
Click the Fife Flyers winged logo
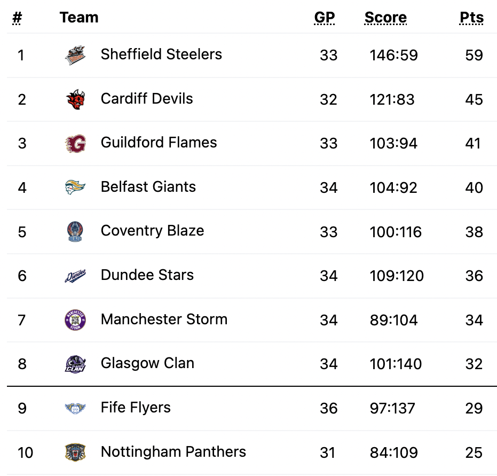tap(75, 408)
